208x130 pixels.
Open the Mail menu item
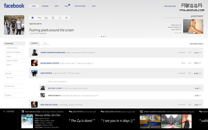tap(67, 6)
